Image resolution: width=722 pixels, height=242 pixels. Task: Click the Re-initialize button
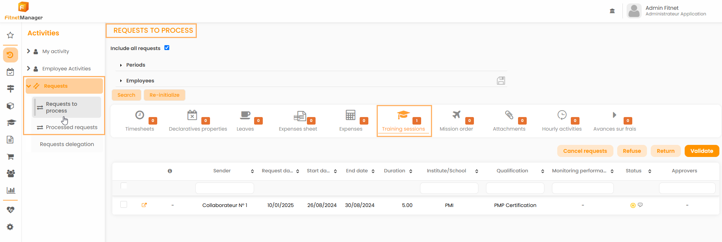[164, 95]
